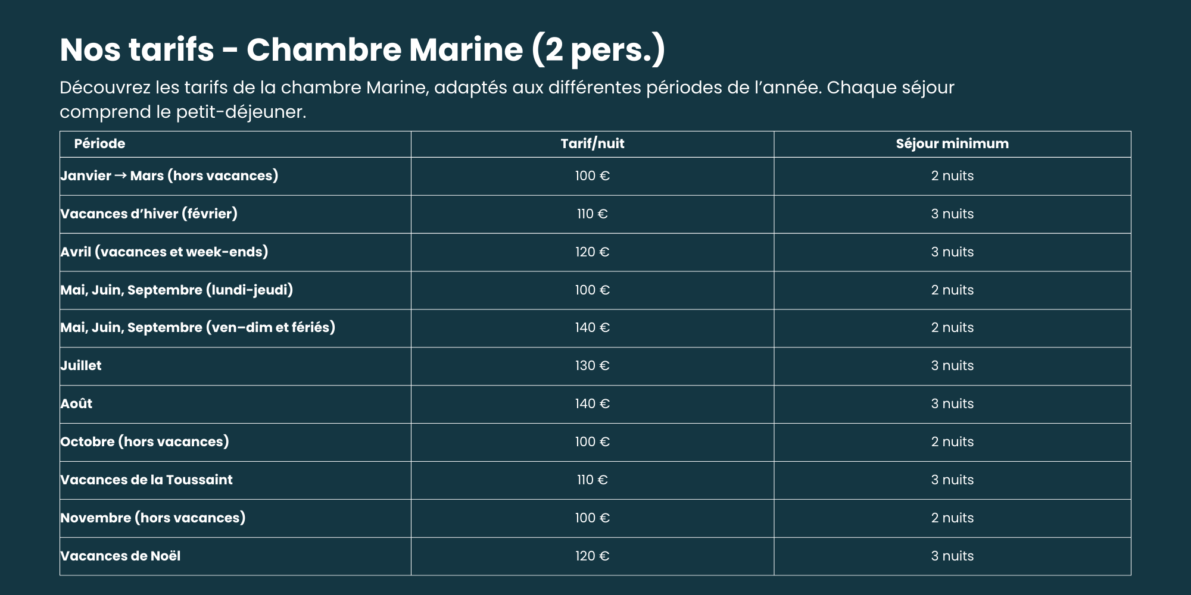1191x595 pixels.
Task: Click the Vacances de la Toussaint period cell
Action: (x=146, y=480)
